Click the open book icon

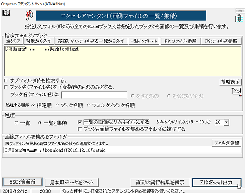coord(6,13)
